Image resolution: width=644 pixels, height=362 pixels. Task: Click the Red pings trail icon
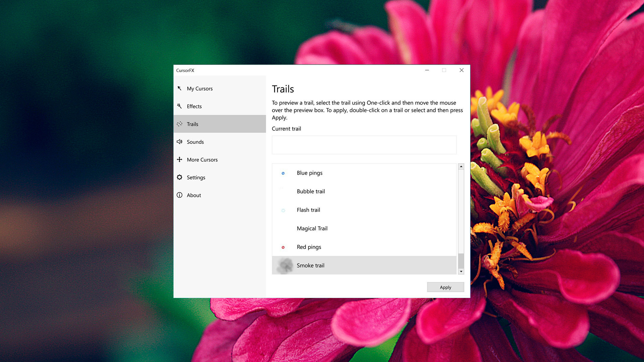283,247
